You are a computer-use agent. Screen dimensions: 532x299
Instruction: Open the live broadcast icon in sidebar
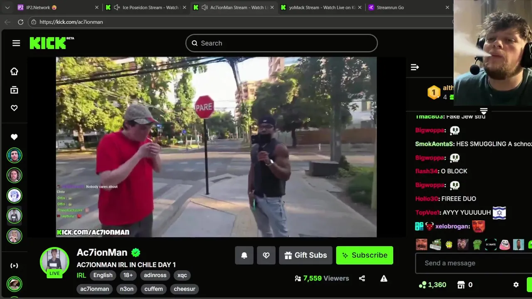tap(14, 266)
